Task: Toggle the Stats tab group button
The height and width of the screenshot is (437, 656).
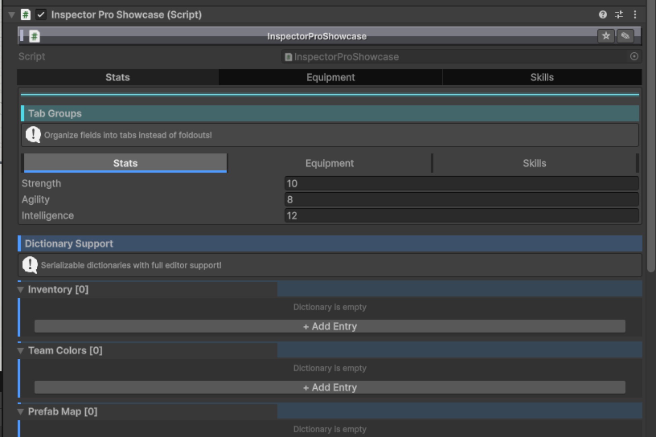Action: pyautogui.click(x=125, y=163)
